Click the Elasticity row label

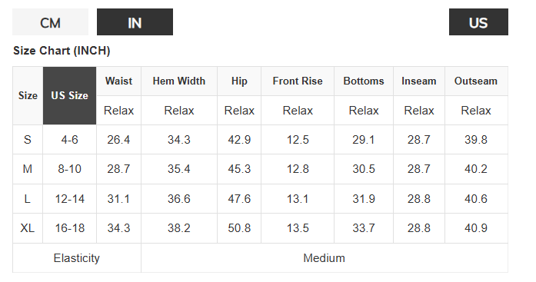click(x=77, y=258)
